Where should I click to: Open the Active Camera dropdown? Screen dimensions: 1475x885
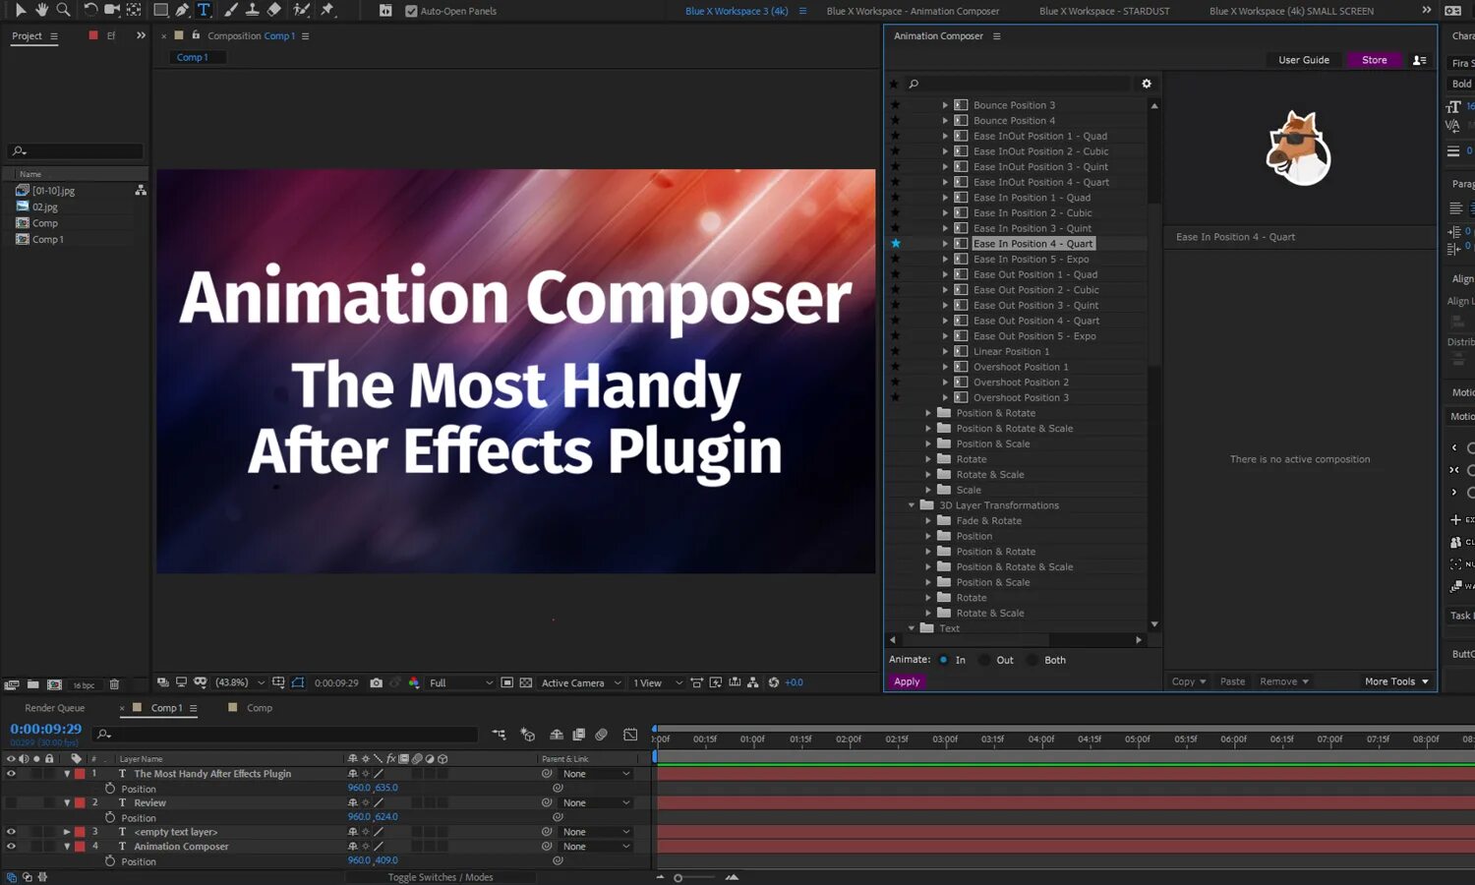click(581, 682)
